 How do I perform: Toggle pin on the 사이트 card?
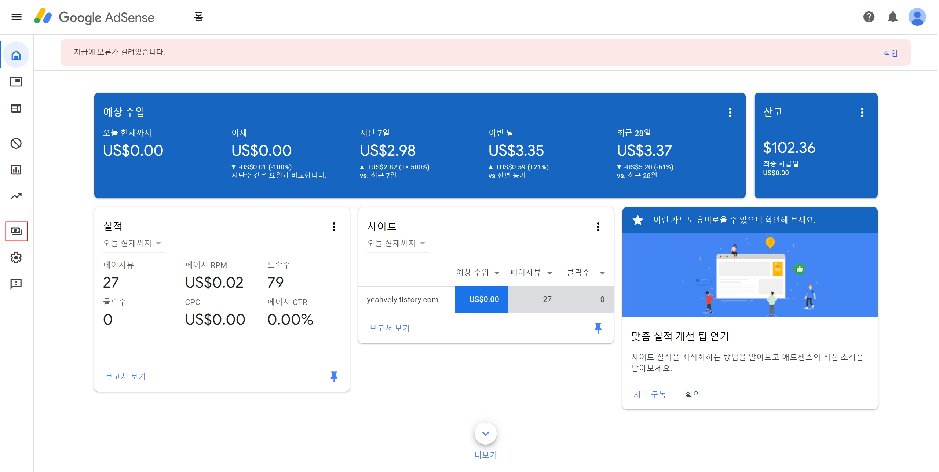tap(598, 328)
